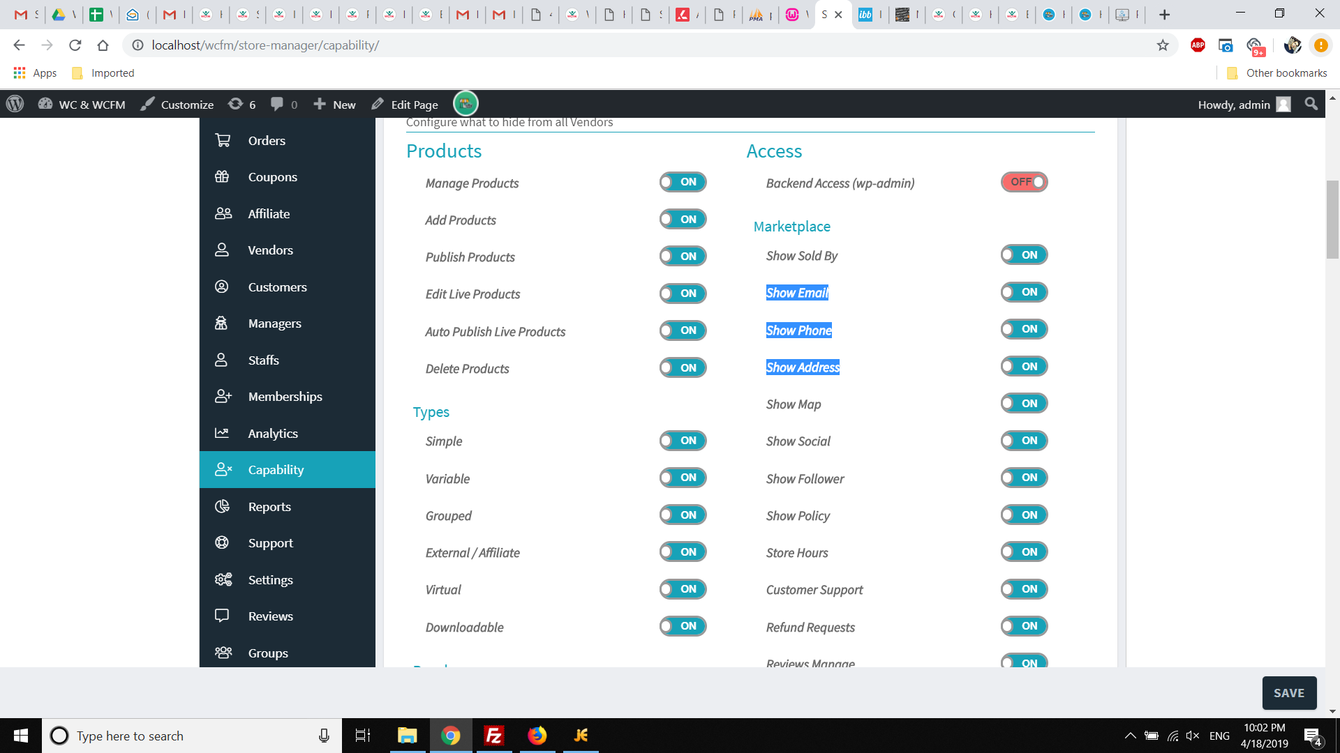Open the comments bubble in admin bar
Viewport: 1340px width, 753px height.
[284, 104]
